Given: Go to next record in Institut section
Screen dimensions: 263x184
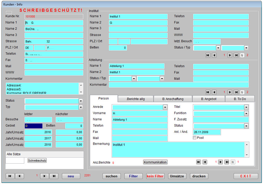Looking at the screenshot, I should click(x=230, y=55).
